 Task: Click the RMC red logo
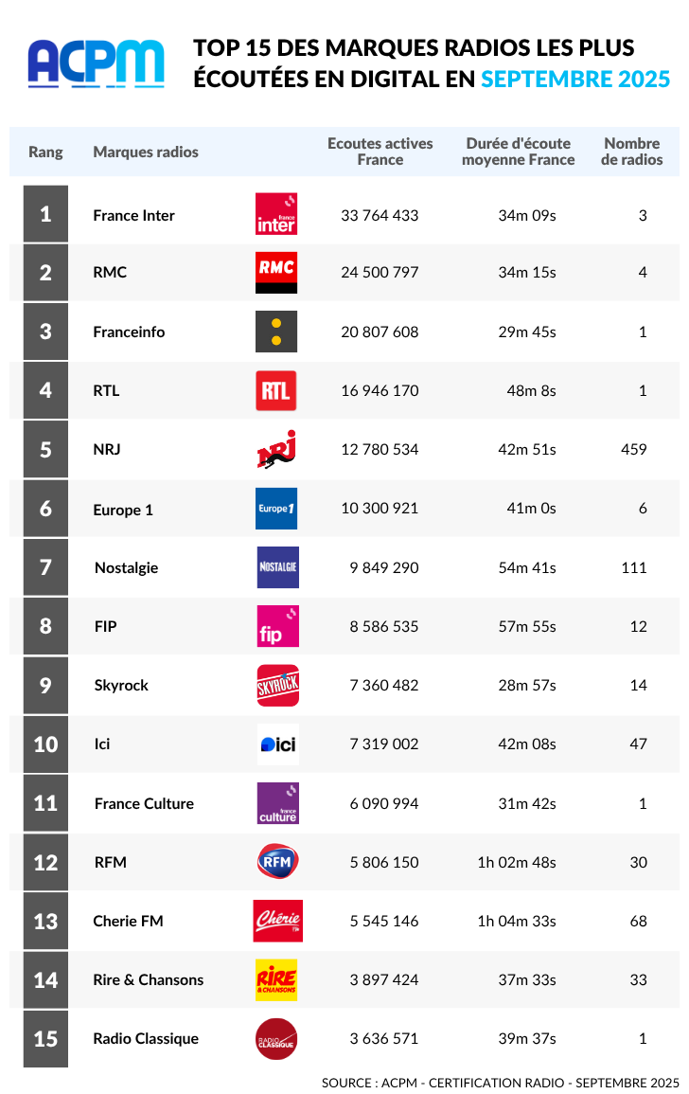pos(276,273)
